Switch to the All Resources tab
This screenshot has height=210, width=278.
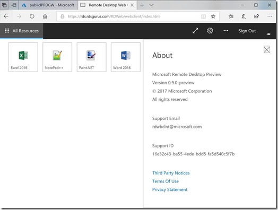click(21, 31)
